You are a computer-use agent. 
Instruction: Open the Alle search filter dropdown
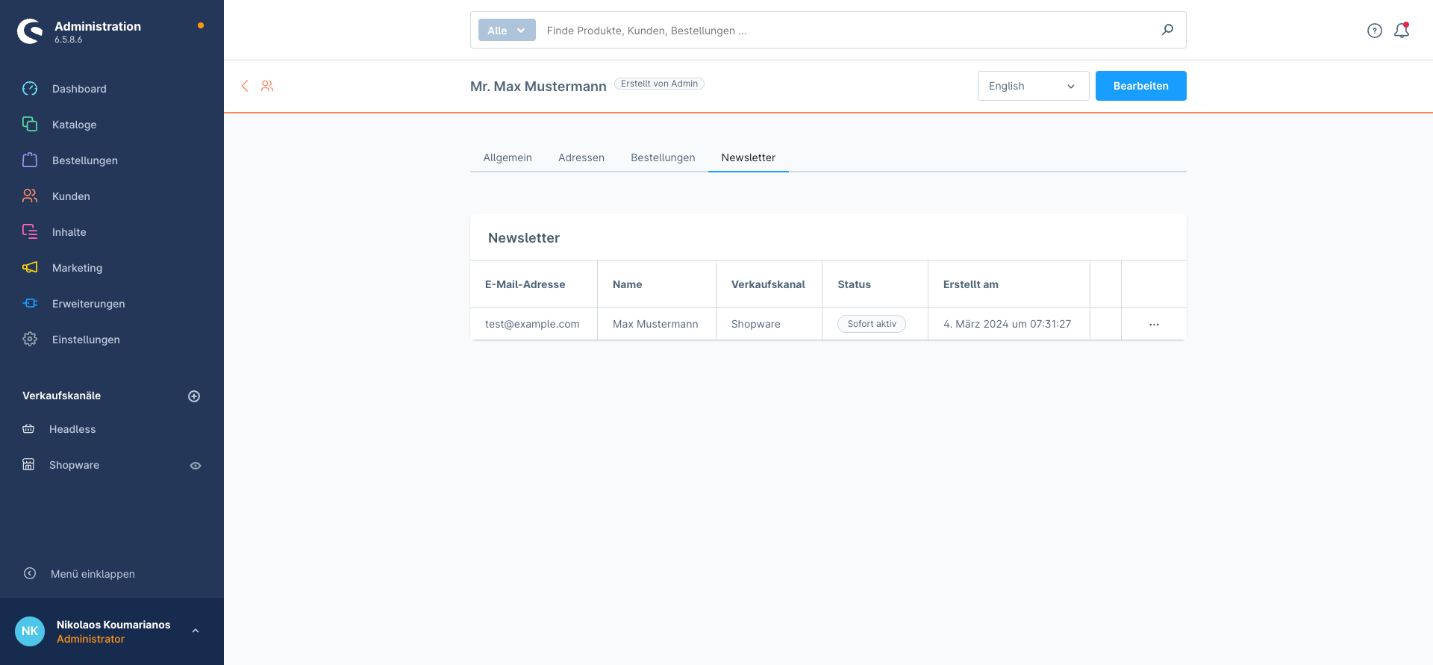507,30
